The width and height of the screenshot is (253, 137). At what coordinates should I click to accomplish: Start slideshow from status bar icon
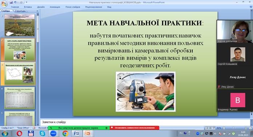[x=214, y=128]
